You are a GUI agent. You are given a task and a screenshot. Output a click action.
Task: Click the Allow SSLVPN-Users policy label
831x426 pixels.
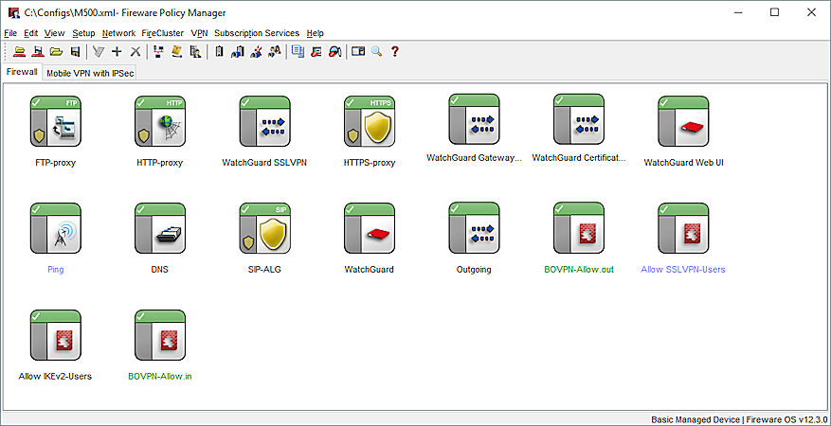(x=683, y=270)
